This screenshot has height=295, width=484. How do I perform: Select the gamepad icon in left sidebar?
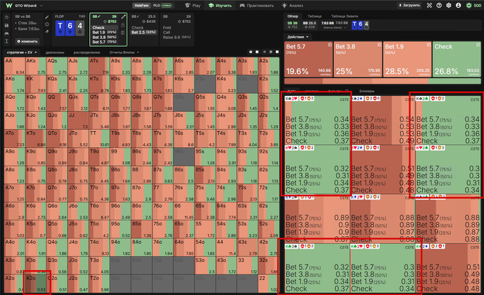6,33
